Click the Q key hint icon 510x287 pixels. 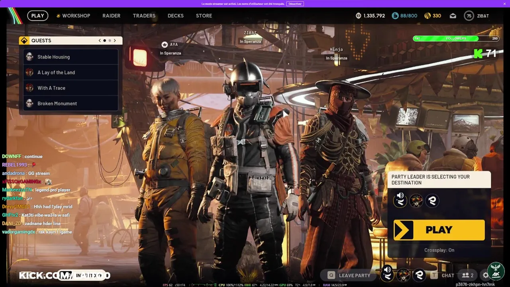point(331,275)
